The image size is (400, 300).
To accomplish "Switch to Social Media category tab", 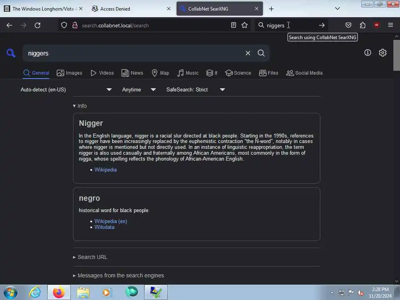I will tap(304, 73).
